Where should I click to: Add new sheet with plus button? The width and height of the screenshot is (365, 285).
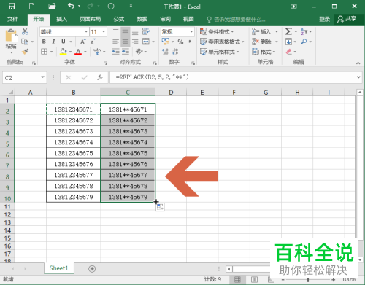pyautogui.click(x=92, y=269)
